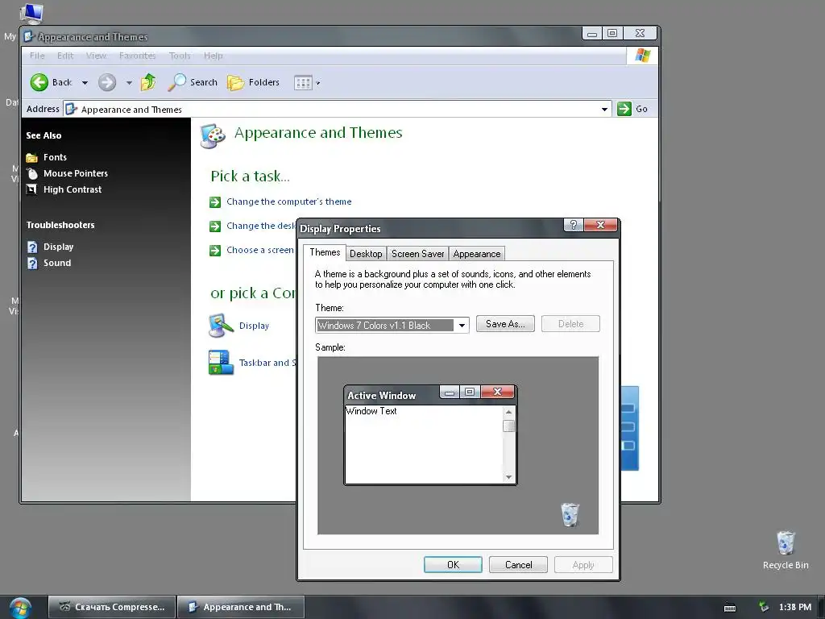Click the green Go arrow icon

coord(624,109)
